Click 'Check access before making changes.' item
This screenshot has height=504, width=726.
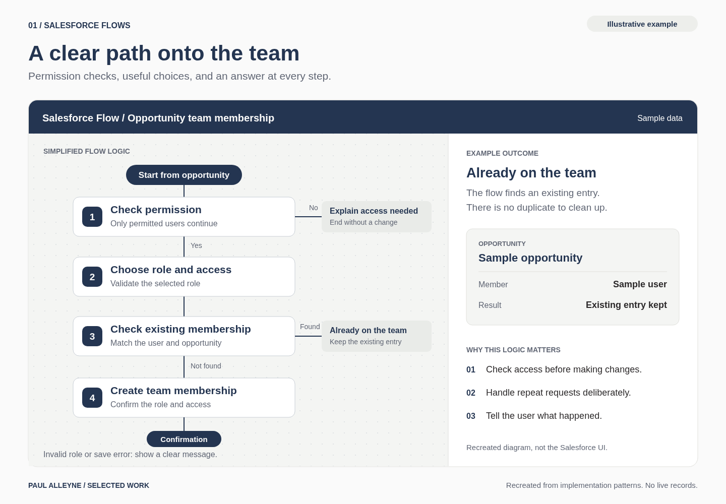564,369
